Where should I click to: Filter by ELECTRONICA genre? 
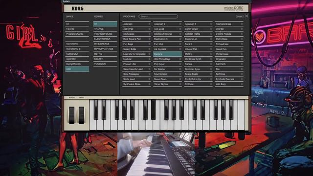tap(105, 39)
